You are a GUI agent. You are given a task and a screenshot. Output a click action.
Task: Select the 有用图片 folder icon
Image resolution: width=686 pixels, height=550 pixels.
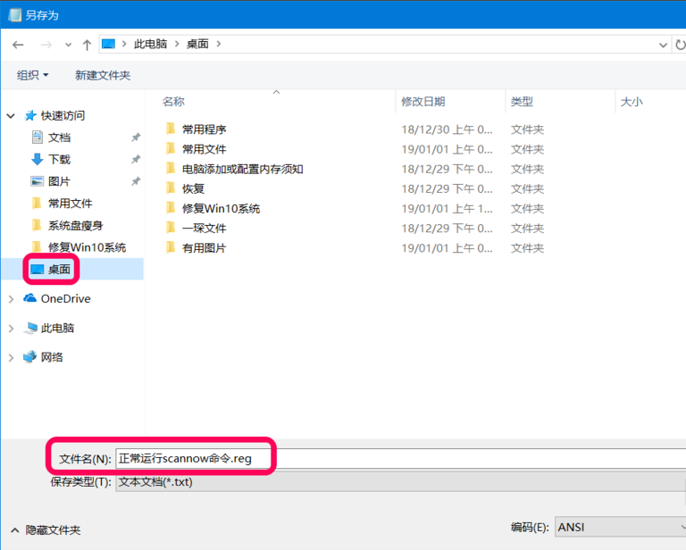point(171,247)
